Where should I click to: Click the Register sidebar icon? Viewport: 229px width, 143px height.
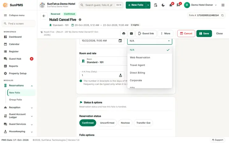click(x=5, y=51)
